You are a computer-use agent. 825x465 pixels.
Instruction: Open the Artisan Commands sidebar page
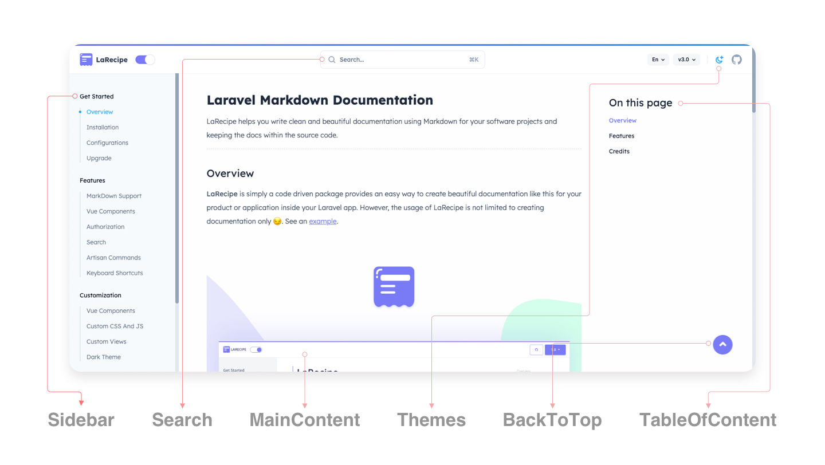click(113, 258)
